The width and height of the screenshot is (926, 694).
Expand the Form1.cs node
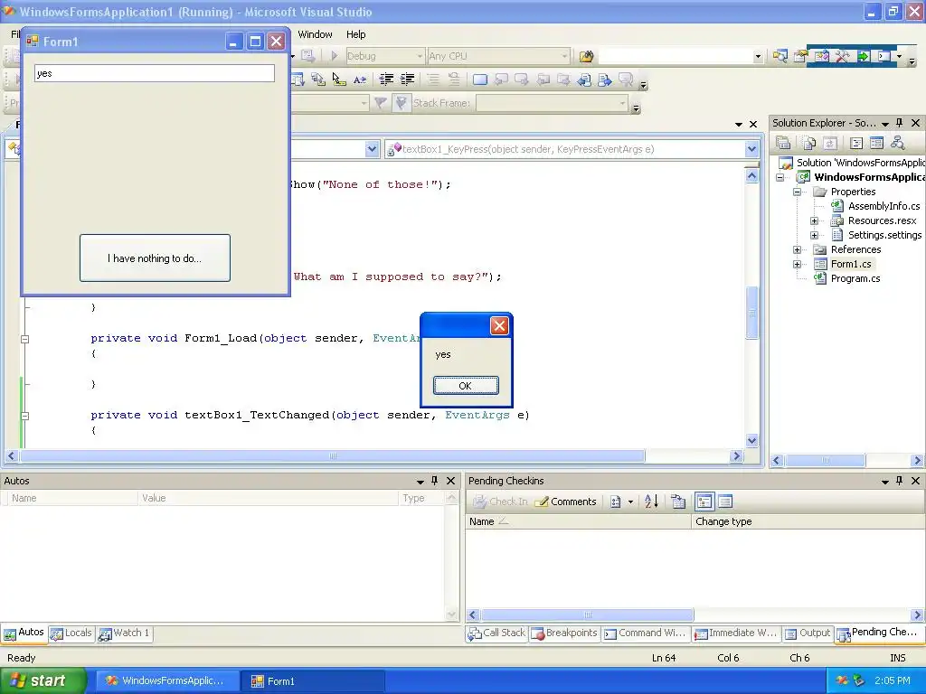(x=797, y=264)
